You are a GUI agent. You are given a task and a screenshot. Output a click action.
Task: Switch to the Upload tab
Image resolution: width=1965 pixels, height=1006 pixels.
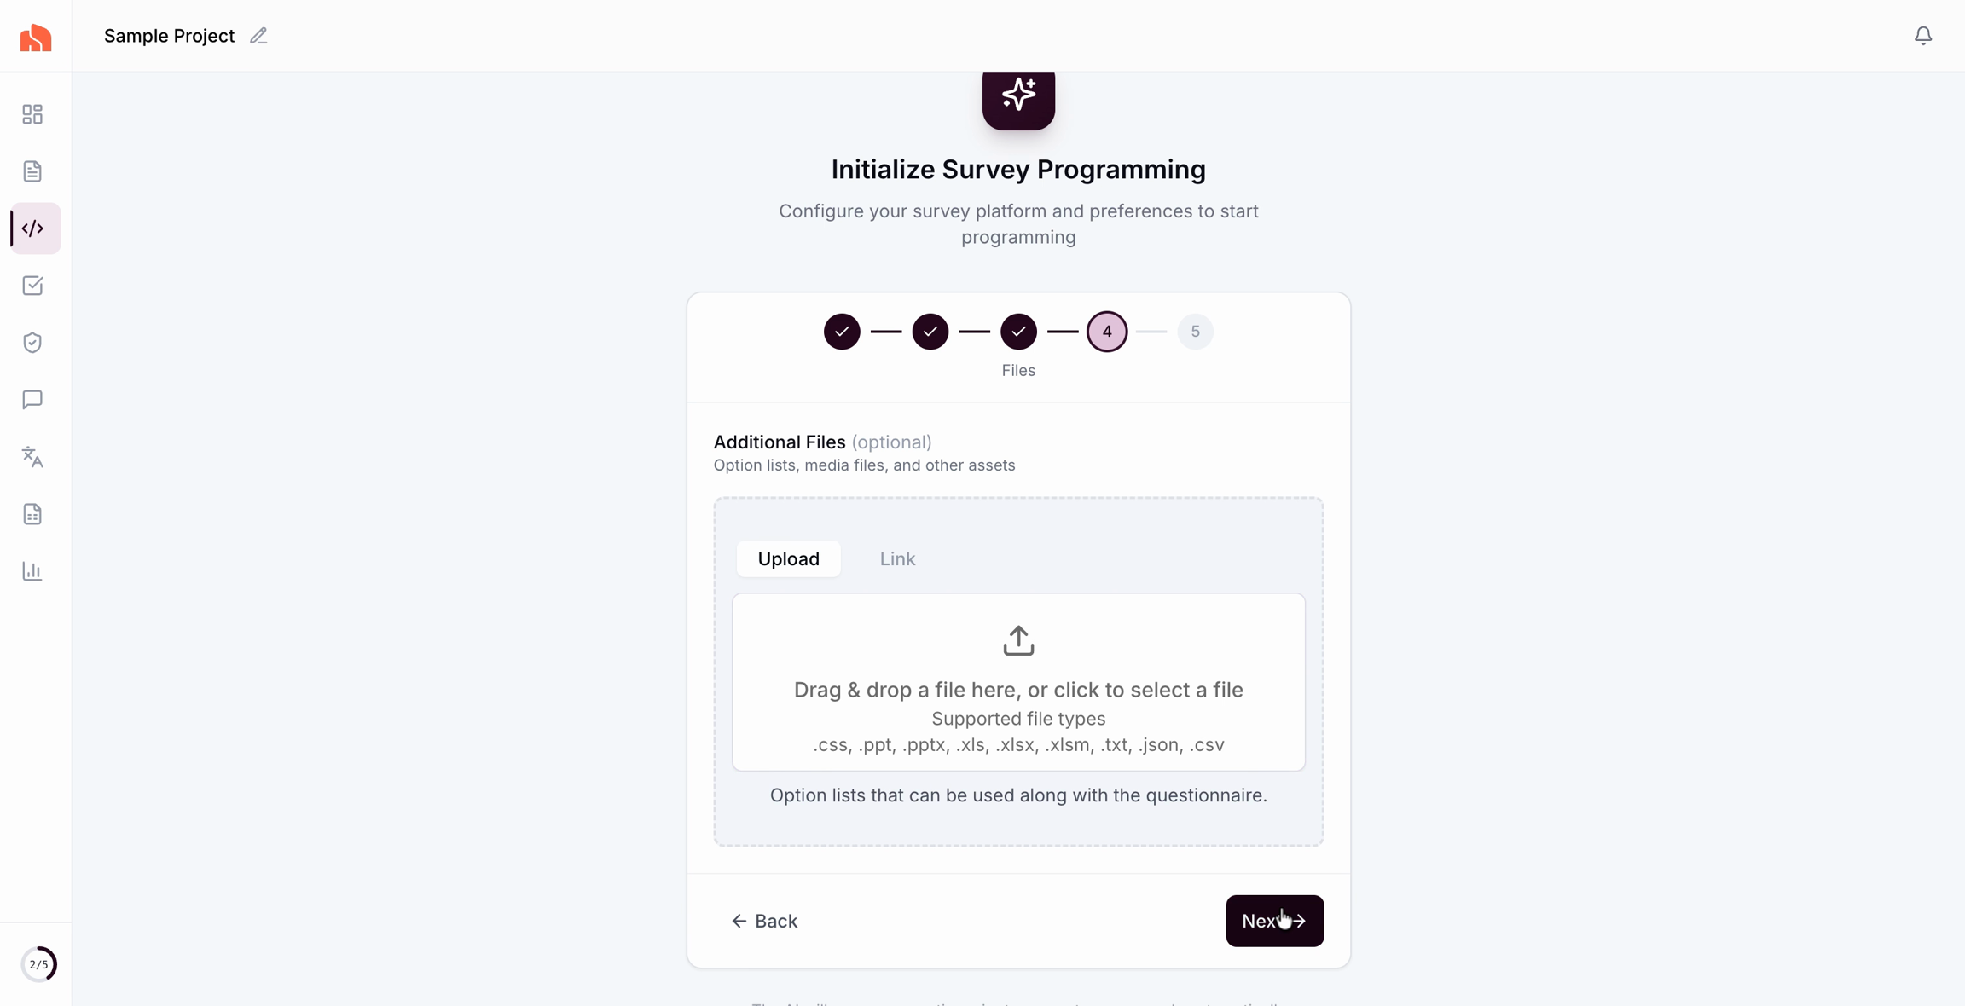[788, 558]
